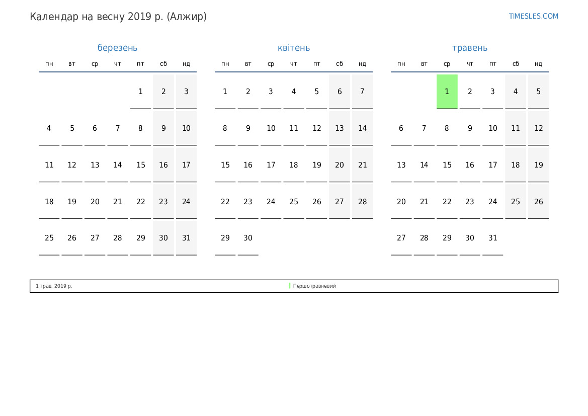The width and height of the screenshot is (588, 416).
Task: Click the Першотравневий holiday label
Action: [314, 286]
